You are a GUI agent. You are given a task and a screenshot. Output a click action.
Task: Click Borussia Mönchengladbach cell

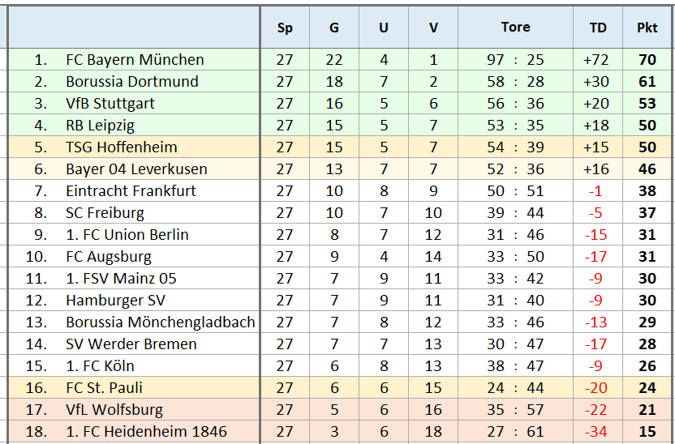coord(161,322)
